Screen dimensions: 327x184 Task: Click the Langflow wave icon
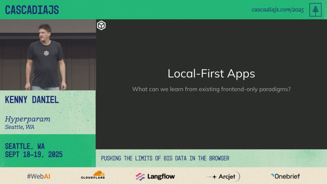click(140, 176)
